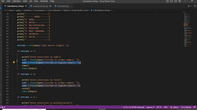Screen dimensions: 197x110
Task: Show code actions via the yellow lightbulb
Action: tap(14, 62)
